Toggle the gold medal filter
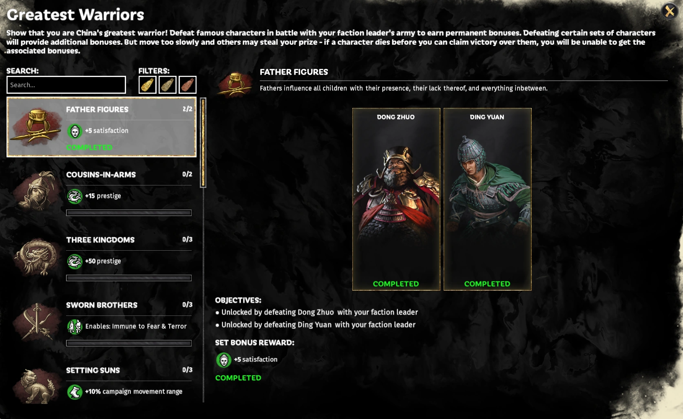Screen dimensions: 683x419 147,85
